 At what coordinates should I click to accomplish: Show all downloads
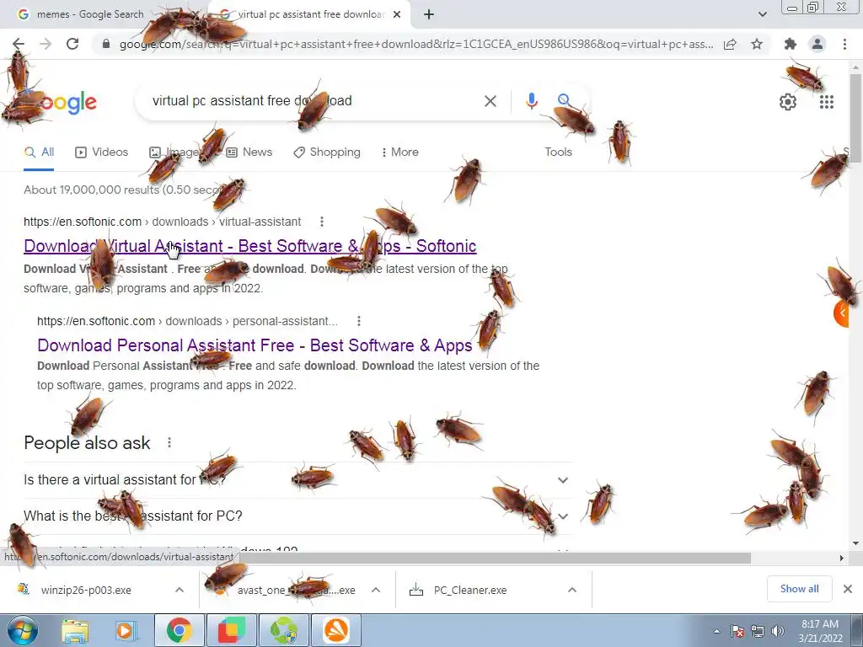[799, 589]
